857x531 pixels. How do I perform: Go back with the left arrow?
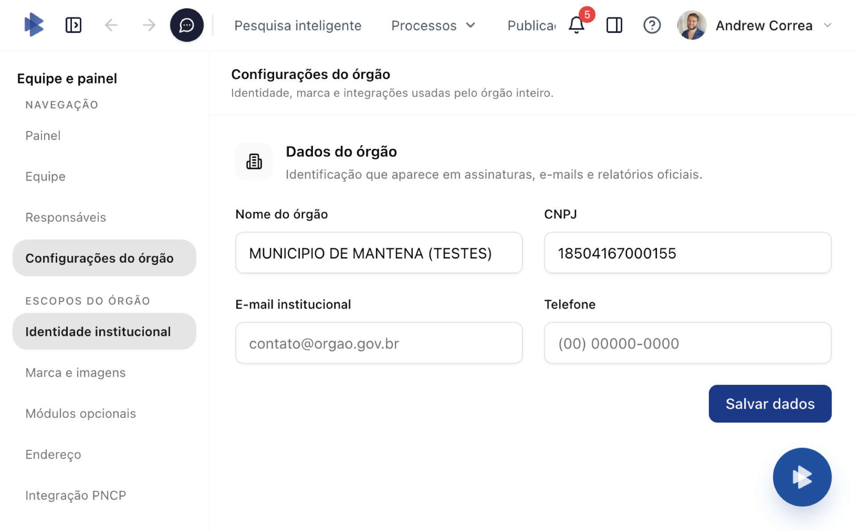click(x=111, y=25)
